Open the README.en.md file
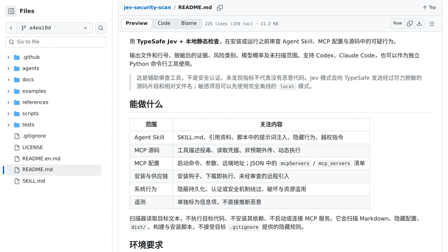The height and width of the screenshot is (252, 448). pyautogui.click(x=41, y=159)
